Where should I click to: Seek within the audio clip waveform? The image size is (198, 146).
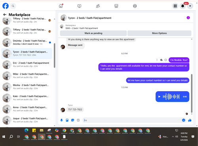(171, 97)
